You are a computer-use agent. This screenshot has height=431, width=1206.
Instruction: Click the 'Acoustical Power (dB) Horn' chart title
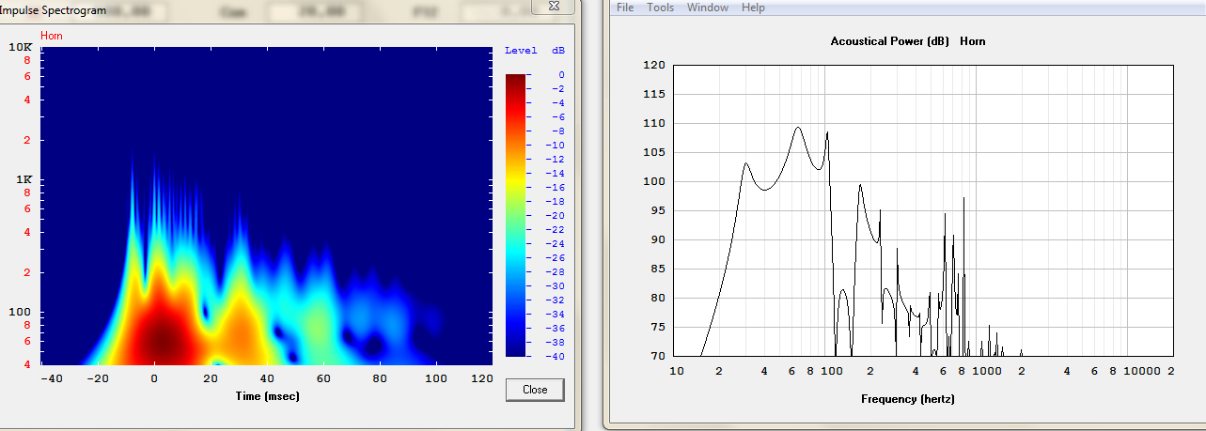click(907, 41)
